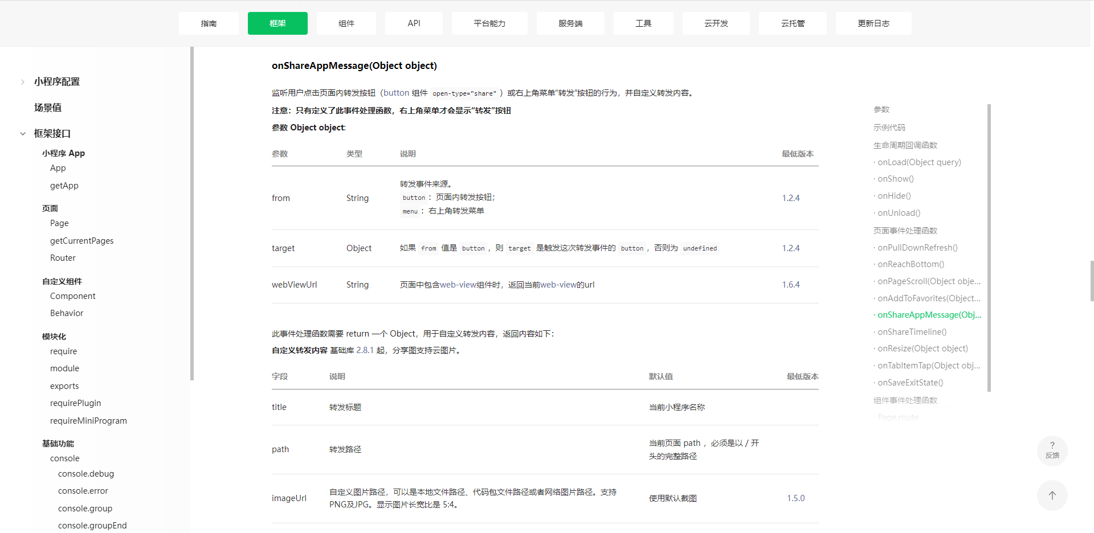Switch to the 组件 tab

coord(346,23)
